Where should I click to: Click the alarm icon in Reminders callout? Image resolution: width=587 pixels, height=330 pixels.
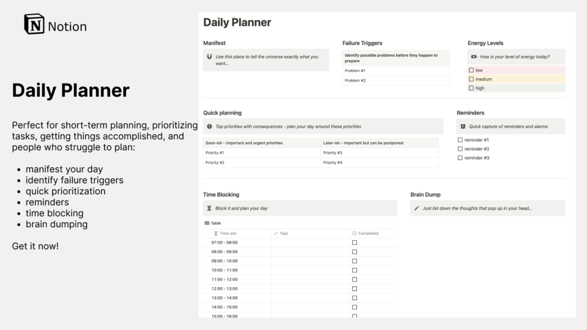[463, 126]
